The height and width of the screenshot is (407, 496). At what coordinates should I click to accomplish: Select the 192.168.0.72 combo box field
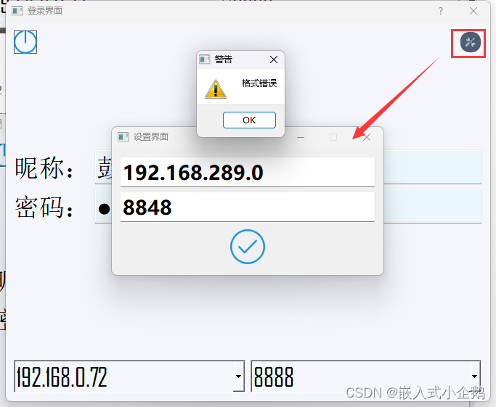coord(129,376)
